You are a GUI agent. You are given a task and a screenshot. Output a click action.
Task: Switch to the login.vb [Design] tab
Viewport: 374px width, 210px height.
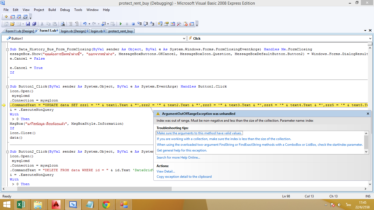click(73, 31)
